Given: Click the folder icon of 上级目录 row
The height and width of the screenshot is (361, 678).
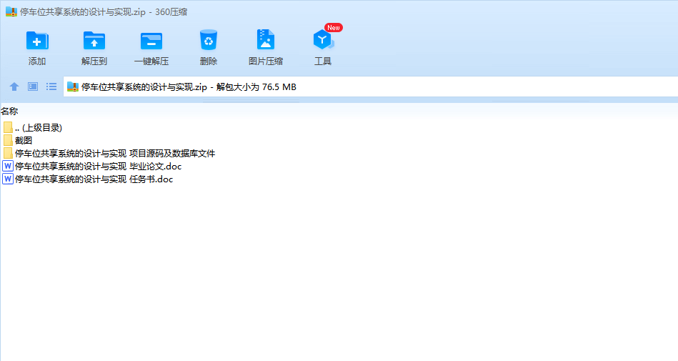Looking at the screenshot, I should (8, 127).
